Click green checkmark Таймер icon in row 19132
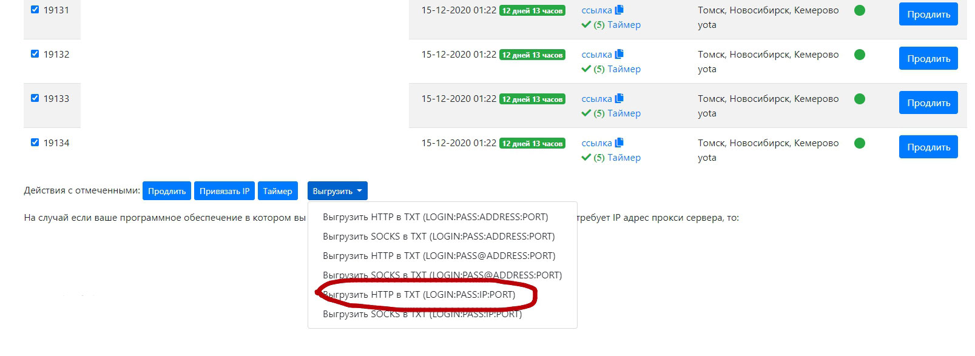The width and height of the screenshot is (975, 356). [586, 69]
